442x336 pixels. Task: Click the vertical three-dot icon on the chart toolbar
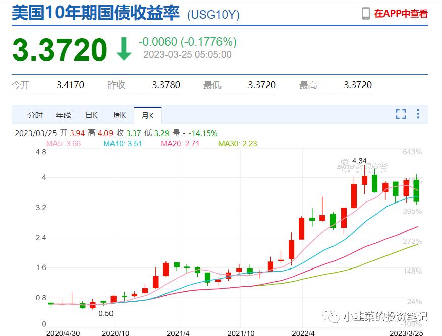point(418,114)
